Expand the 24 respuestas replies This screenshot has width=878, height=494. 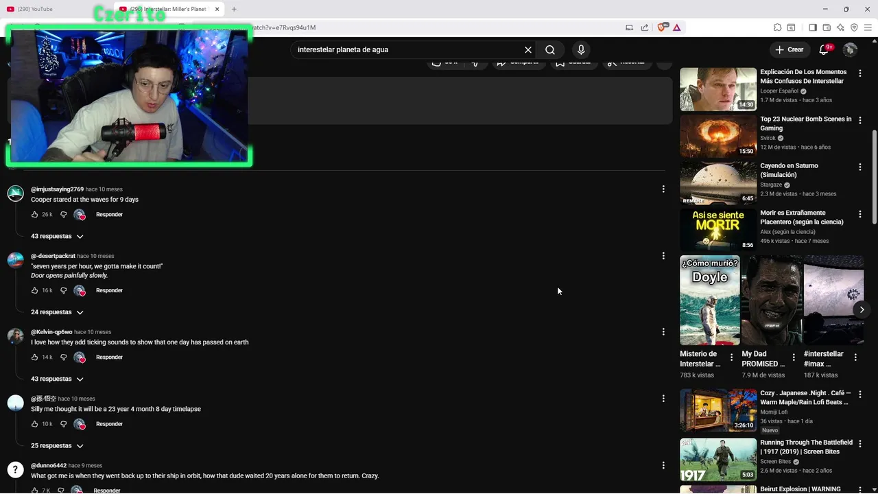point(58,312)
